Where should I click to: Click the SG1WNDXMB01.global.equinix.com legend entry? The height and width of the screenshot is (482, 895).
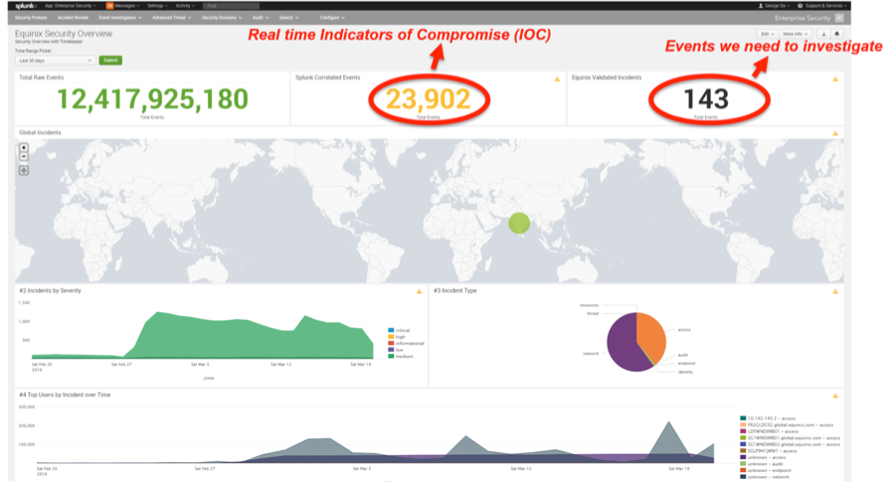[790, 438]
